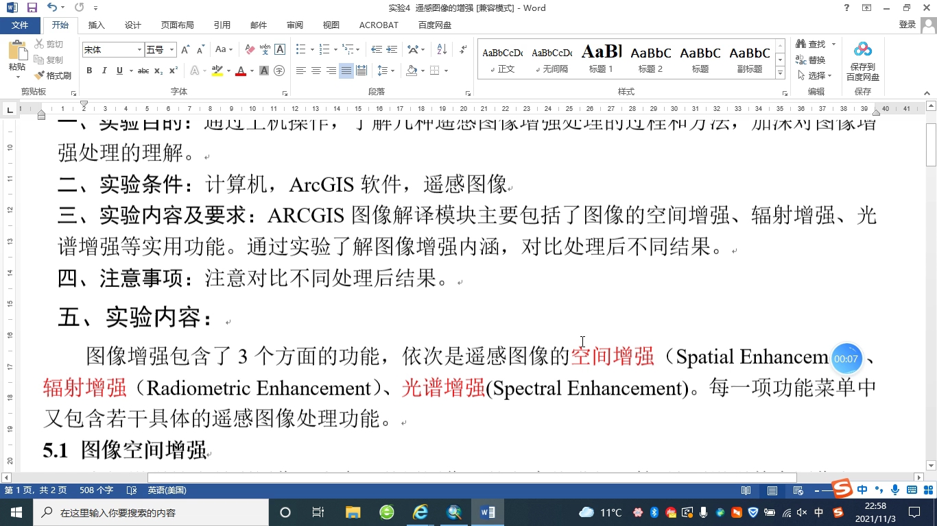
Task: Click the Save floppy disk icon in title bar
Action: 32,8
